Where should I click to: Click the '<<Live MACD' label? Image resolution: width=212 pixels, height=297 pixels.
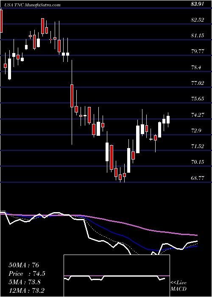tap(179, 286)
